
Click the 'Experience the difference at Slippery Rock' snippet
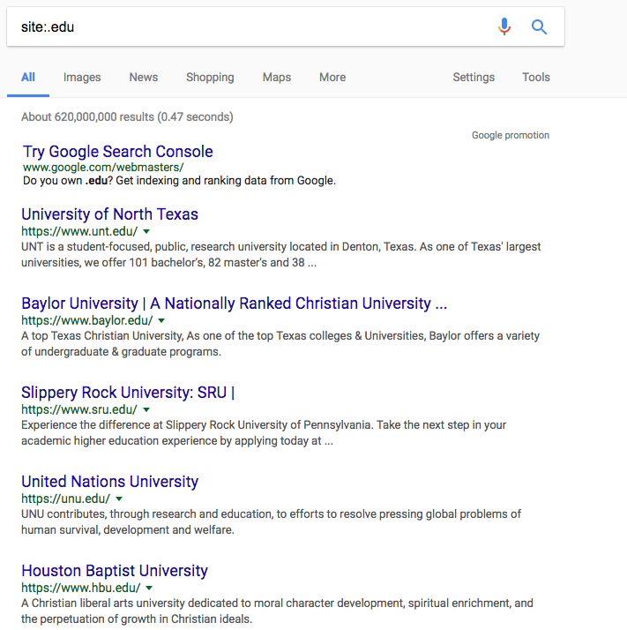pos(264,432)
